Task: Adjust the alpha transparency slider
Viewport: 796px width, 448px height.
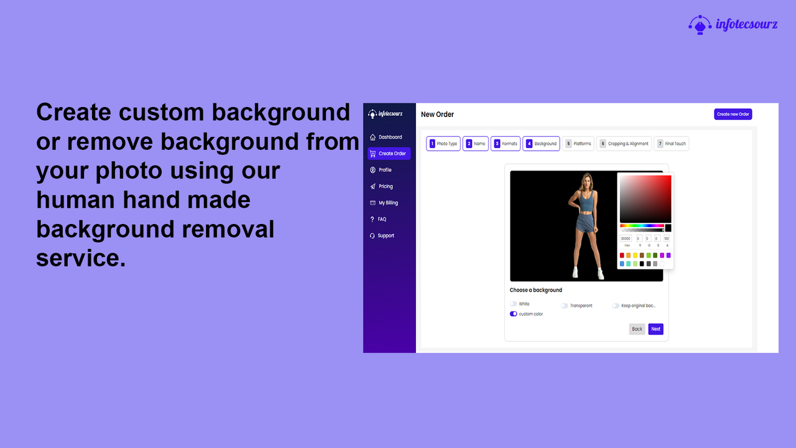Action: [x=642, y=230]
